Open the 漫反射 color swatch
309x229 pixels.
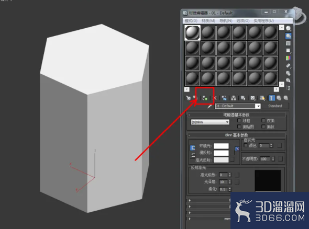click(221, 153)
